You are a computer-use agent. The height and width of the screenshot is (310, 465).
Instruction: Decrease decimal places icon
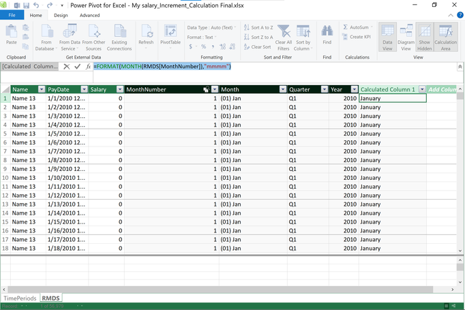(232, 46)
